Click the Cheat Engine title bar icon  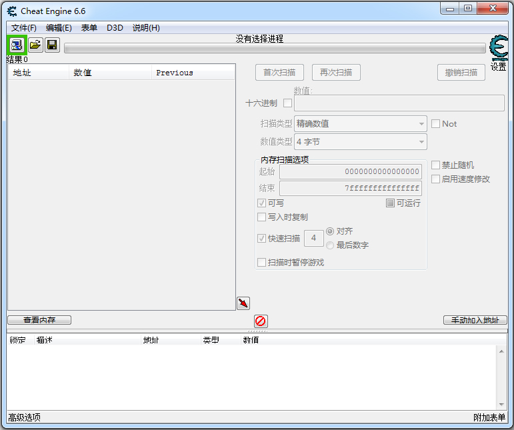[12, 11]
